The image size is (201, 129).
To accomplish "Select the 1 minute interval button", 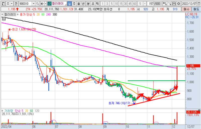I will click(103, 4).
